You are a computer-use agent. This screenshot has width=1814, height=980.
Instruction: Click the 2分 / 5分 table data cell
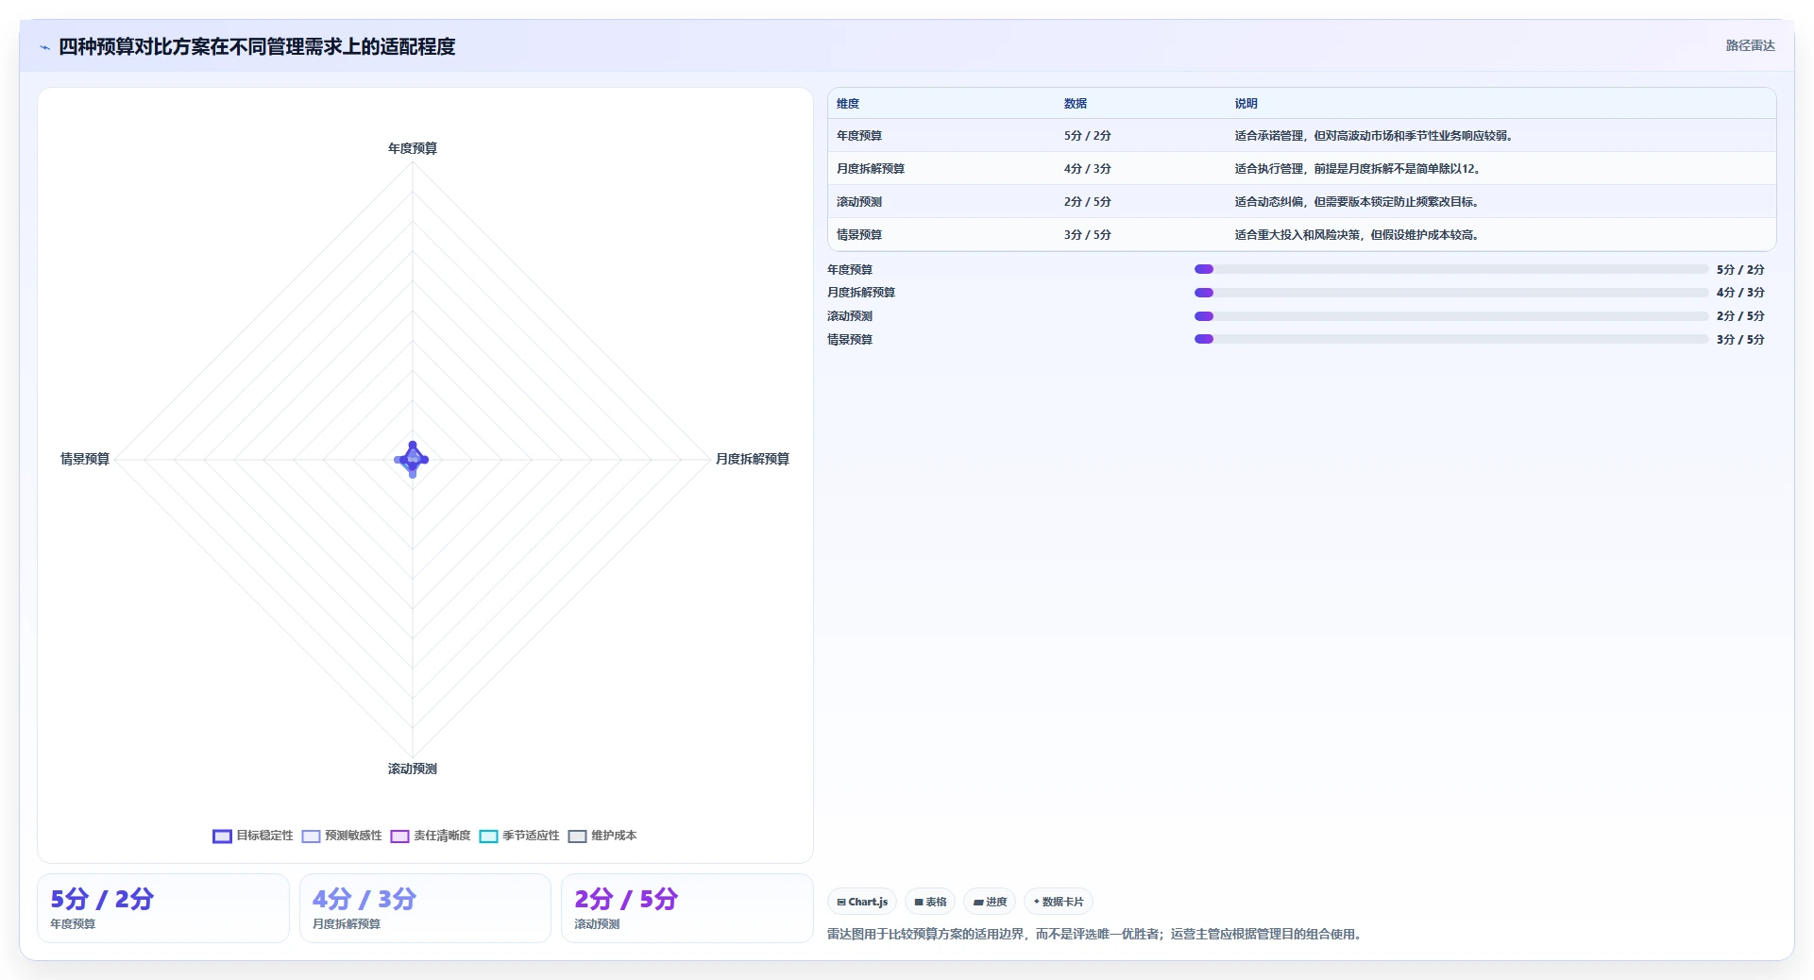click(1088, 202)
